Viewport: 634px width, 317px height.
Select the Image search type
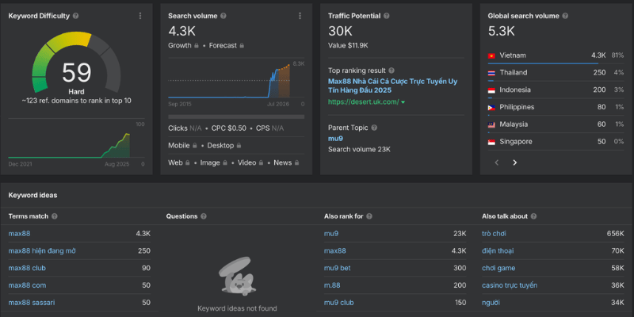pyautogui.click(x=214, y=162)
